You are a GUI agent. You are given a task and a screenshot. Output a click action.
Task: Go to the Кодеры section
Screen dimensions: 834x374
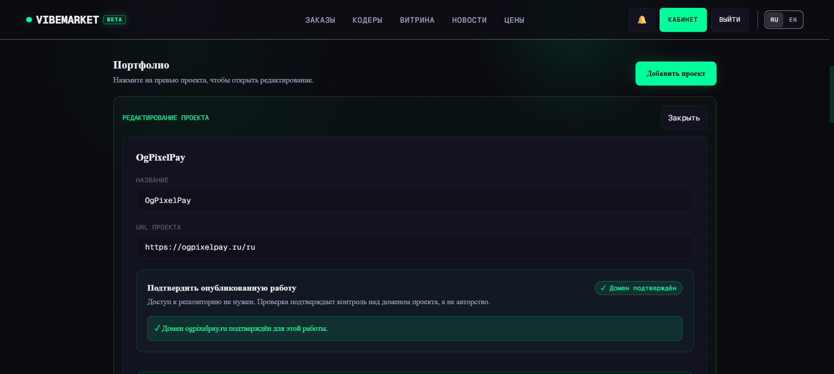[x=367, y=20]
